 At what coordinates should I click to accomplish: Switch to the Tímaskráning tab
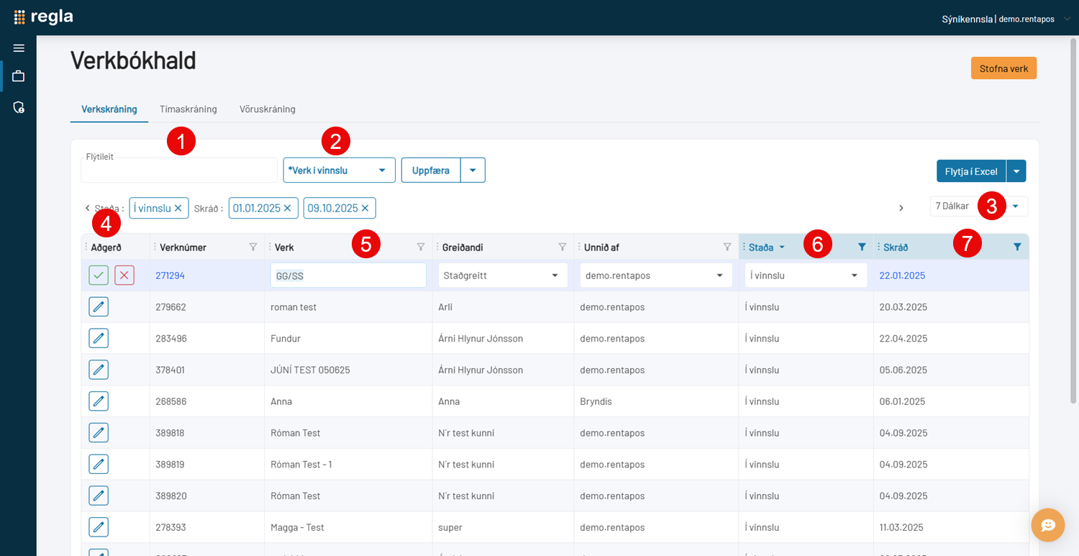coord(188,109)
